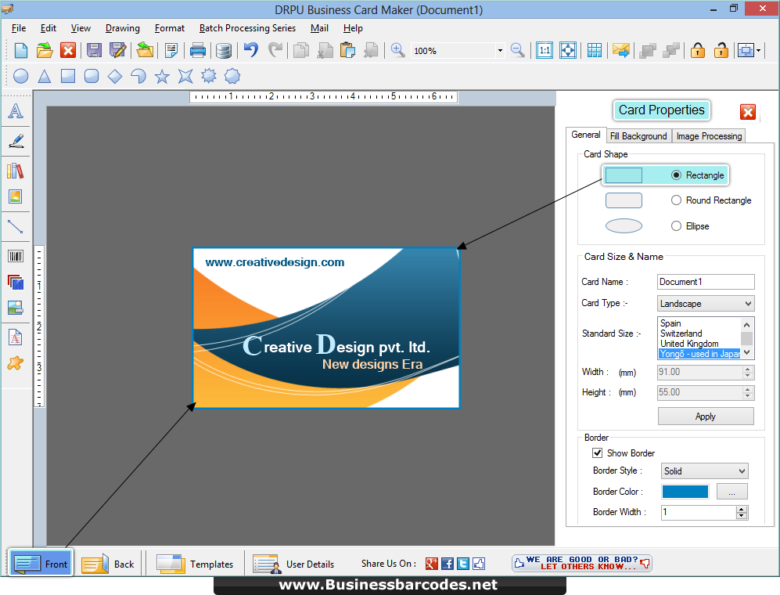780x595 pixels.
Task: Open the Format menu
Action: [170, 28]
